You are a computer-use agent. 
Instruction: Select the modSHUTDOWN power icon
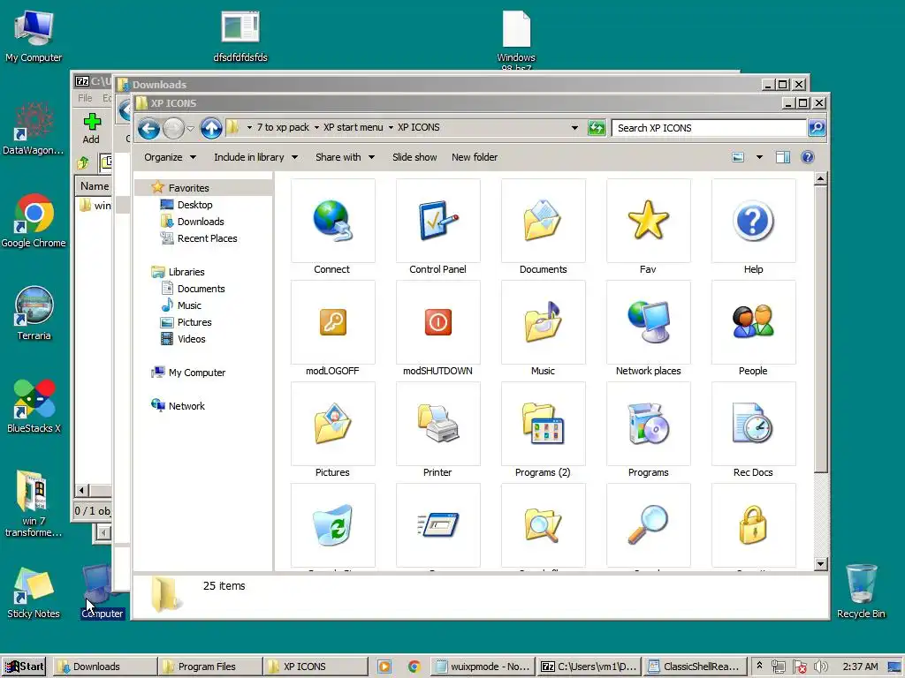[x=437, y=322]
